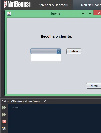
Task: Switch to the Meu NetBeans tab
Action: [x=91, y=5]
